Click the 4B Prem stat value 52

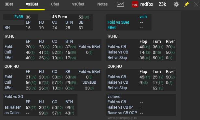(x=81, y=17)
